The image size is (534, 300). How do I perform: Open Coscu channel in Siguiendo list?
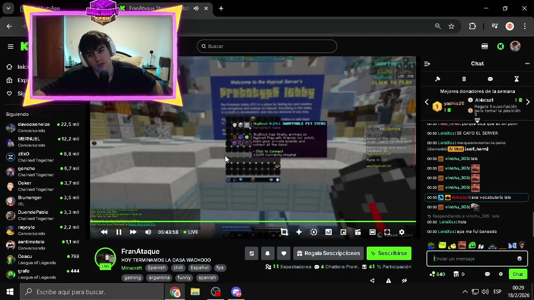43,259
